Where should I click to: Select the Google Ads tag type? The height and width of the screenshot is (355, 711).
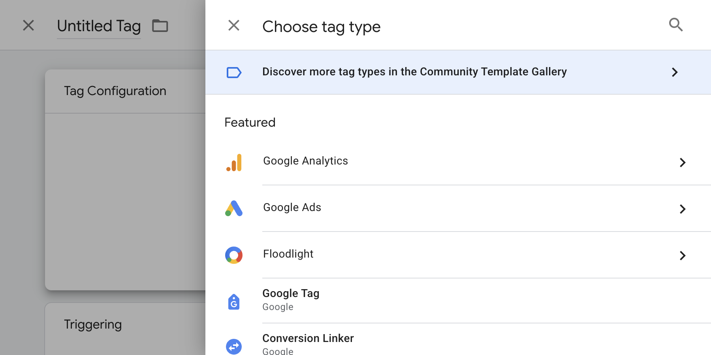(458, 208)
